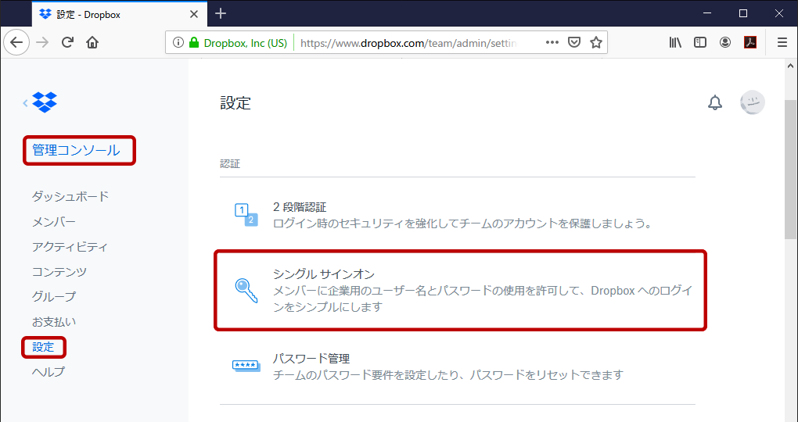Click the two-step verification icon
This screenshot has width=798, height=422.
[246, 214]
